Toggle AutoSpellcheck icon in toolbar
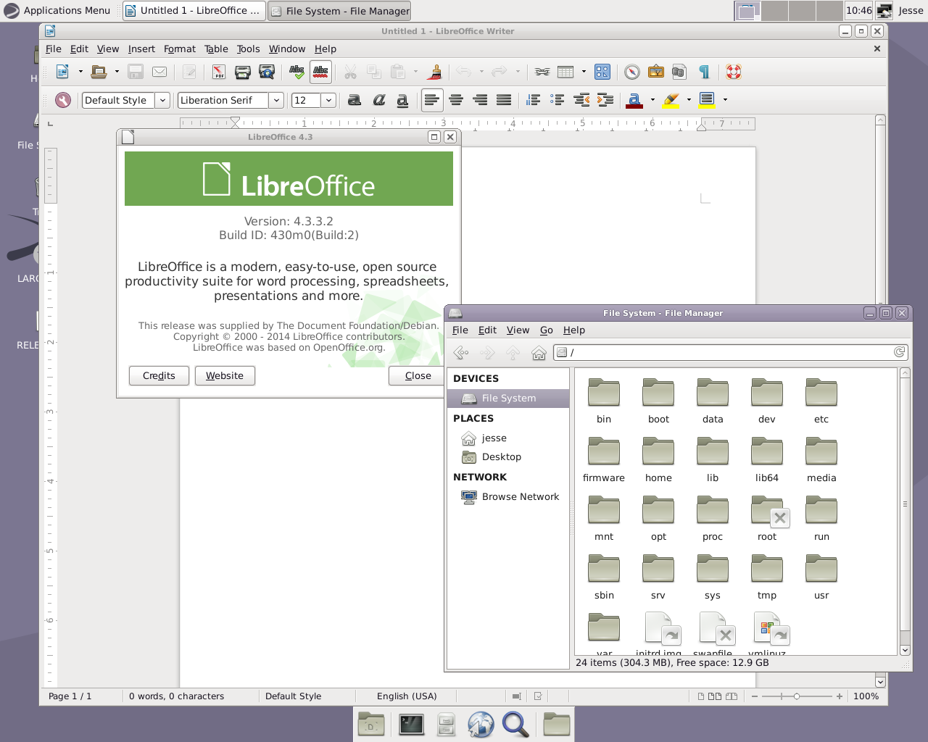 (320, 72)
